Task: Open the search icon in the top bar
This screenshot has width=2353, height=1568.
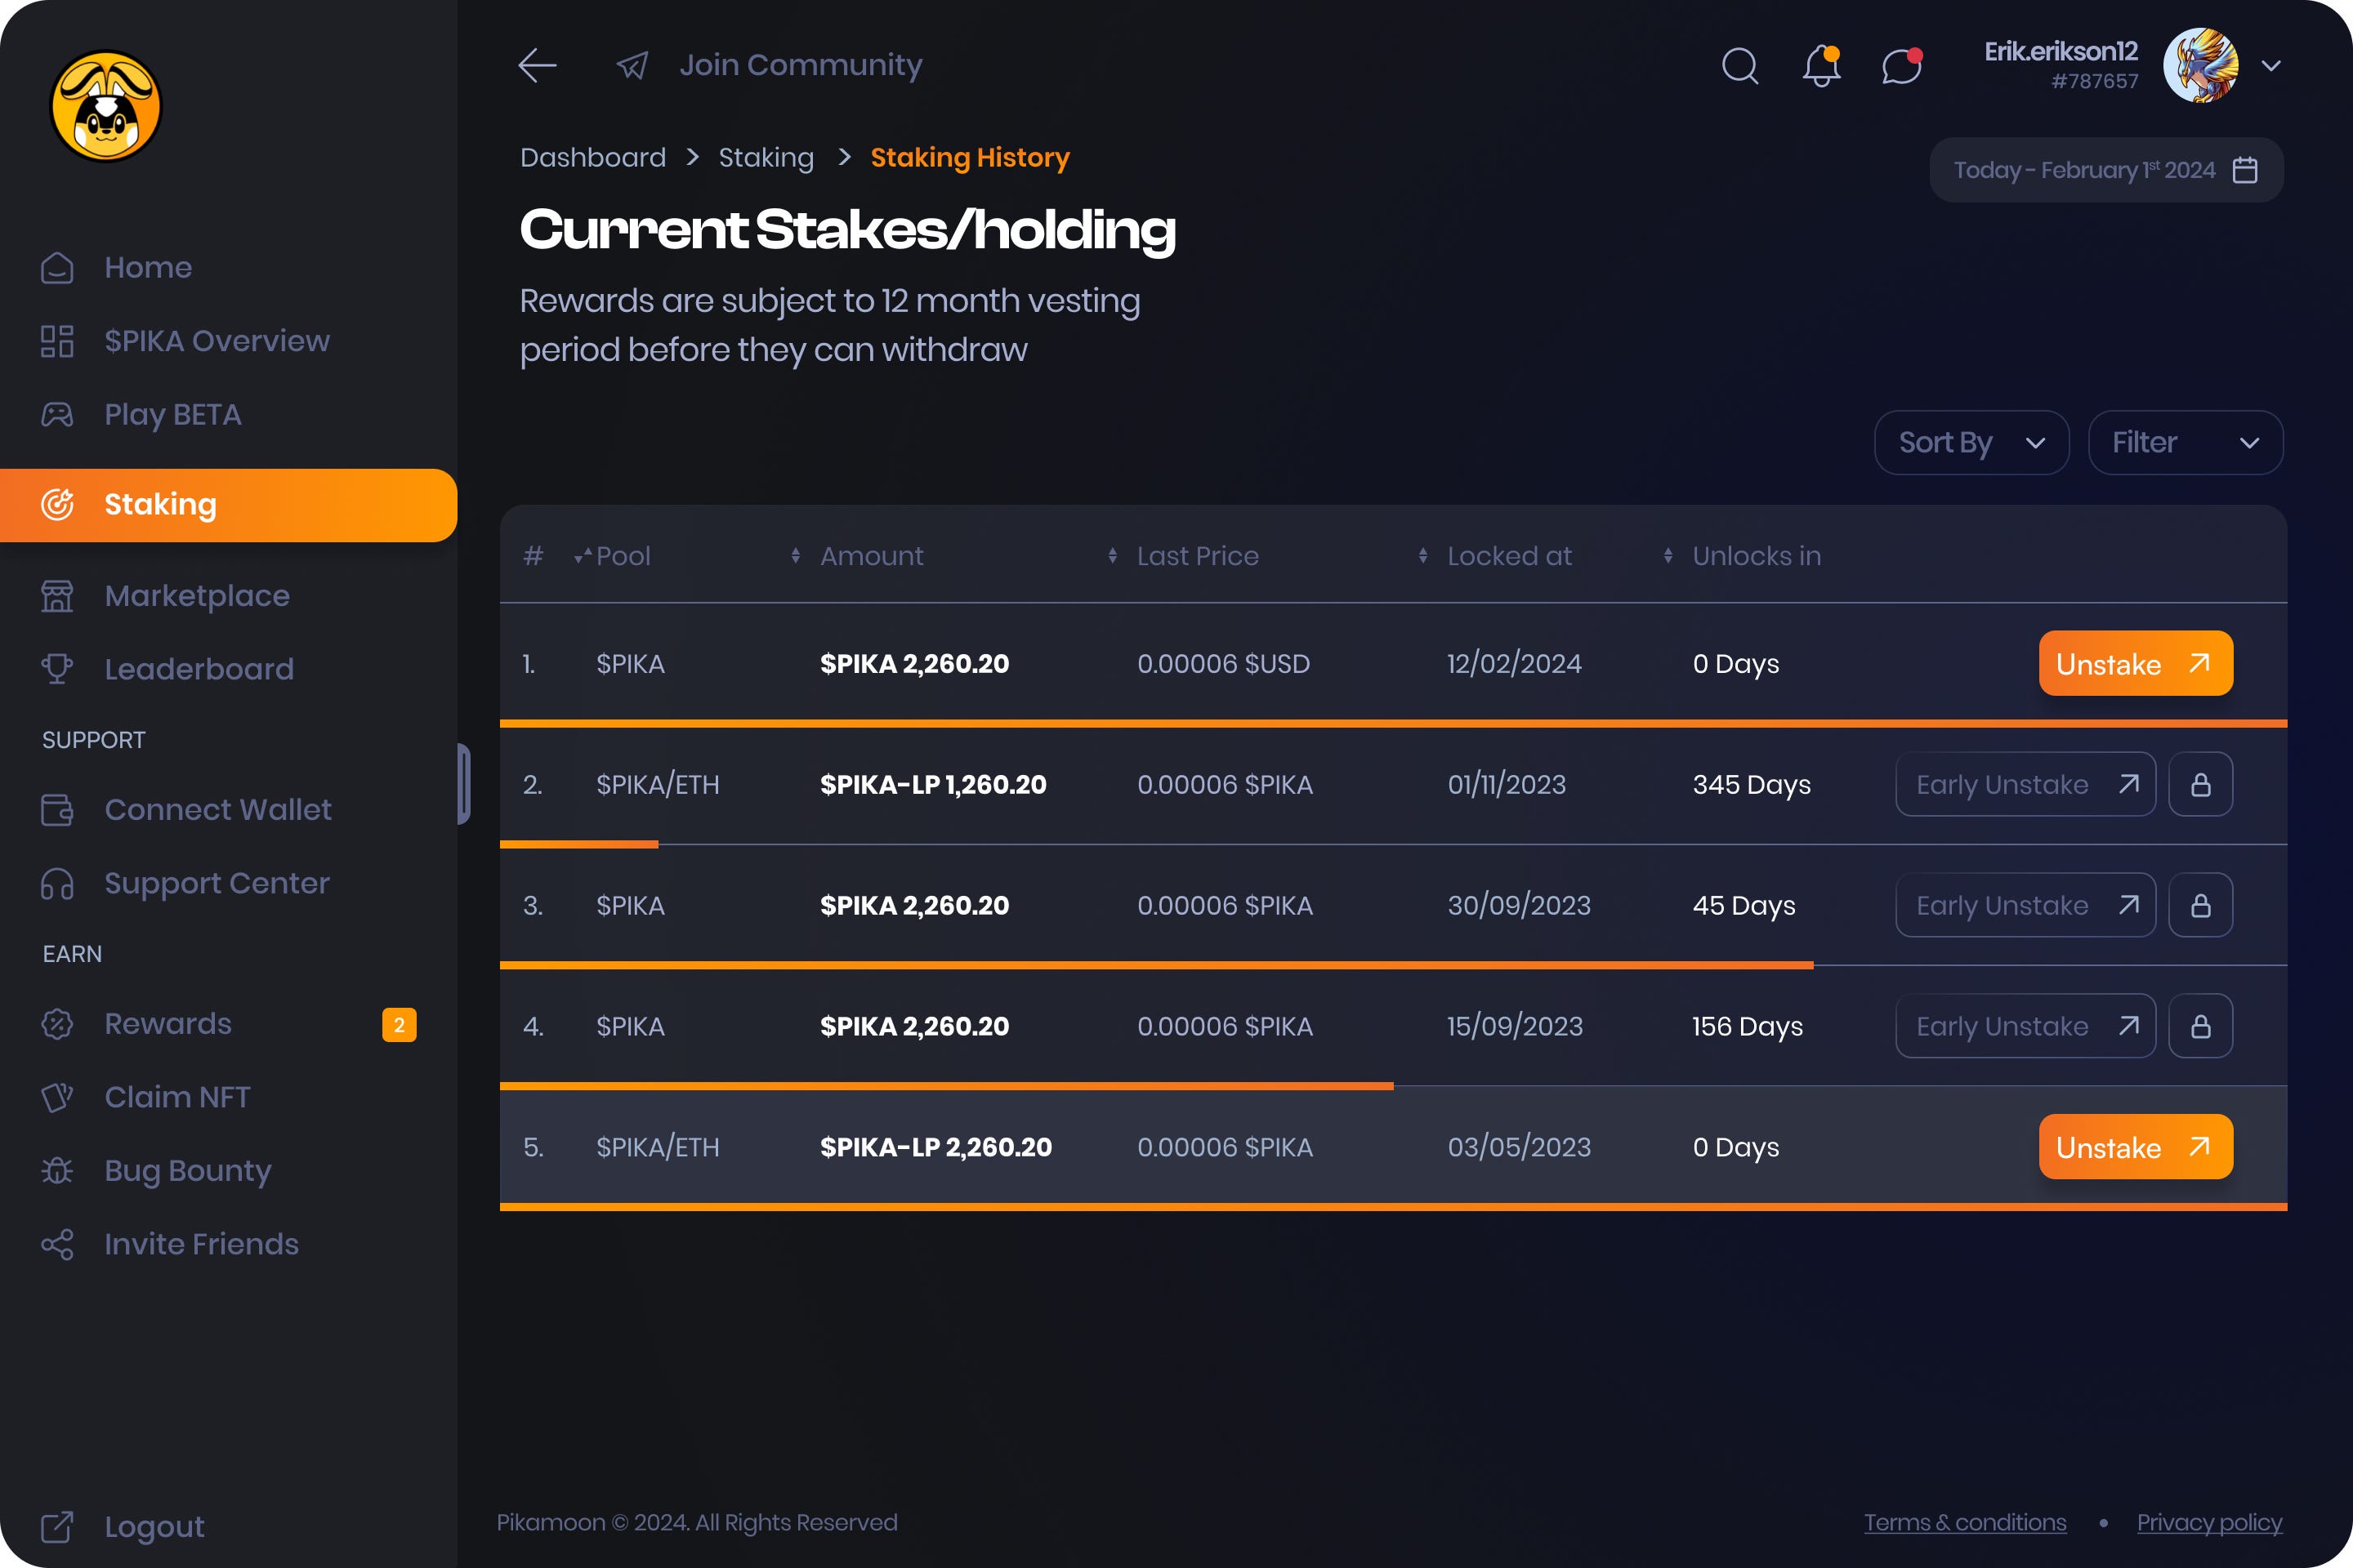Action: tap(1739, 65)
